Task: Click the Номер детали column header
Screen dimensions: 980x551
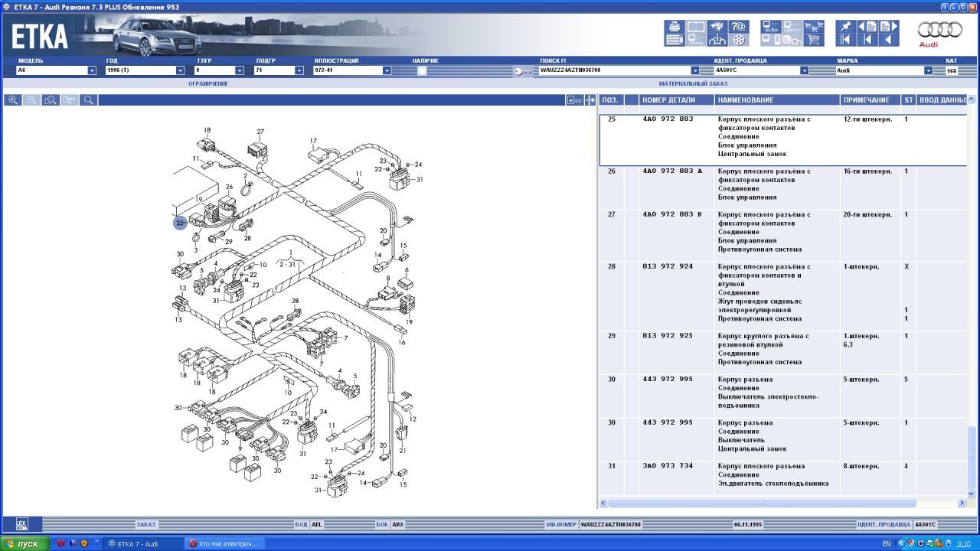Action: [677, 100]
